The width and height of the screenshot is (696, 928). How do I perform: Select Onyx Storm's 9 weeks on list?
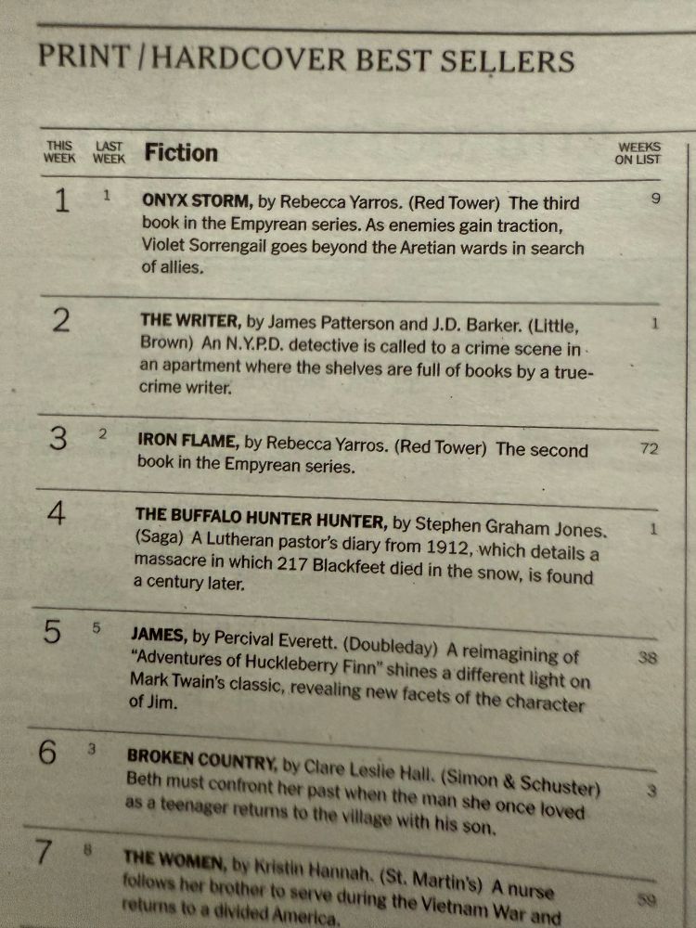(x=655, y=198)
